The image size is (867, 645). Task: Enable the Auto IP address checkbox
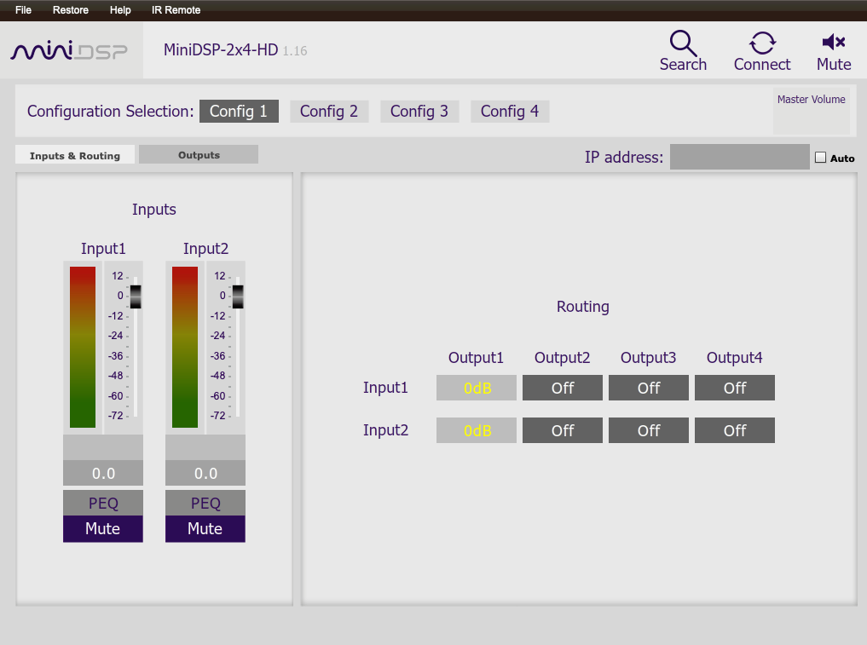coord(821,158)
